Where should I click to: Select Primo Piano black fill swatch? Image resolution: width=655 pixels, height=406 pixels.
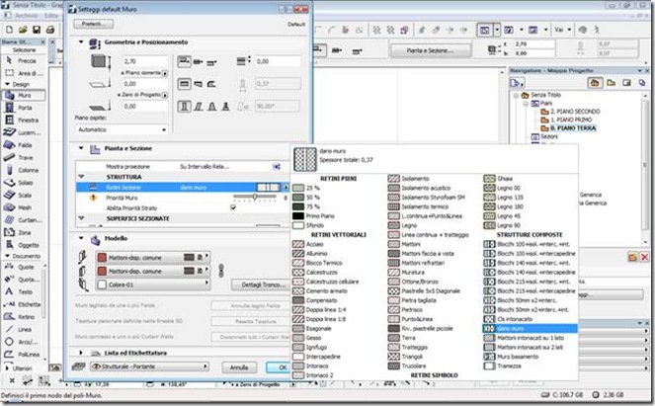[x=298, y=216]
